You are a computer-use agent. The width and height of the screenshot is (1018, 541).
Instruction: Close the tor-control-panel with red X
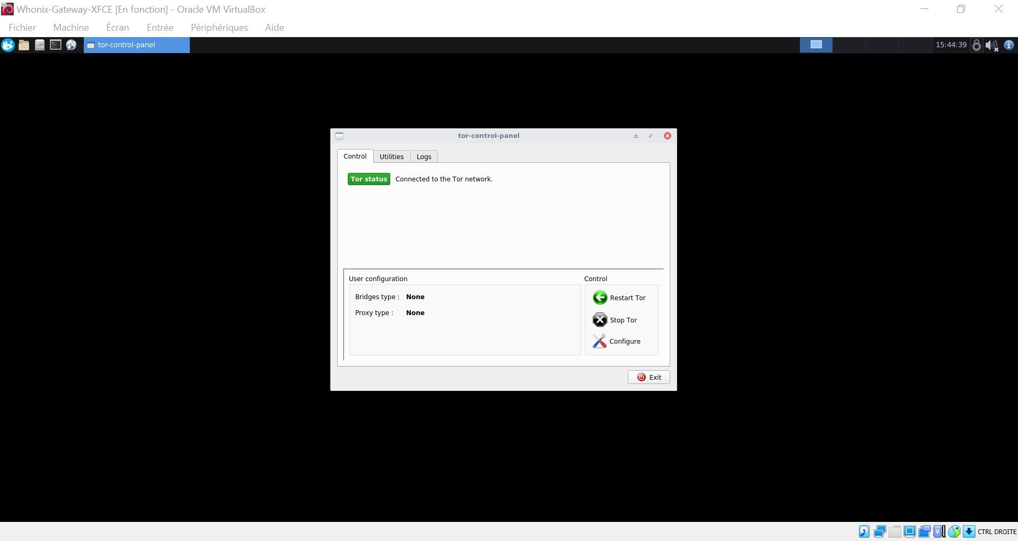668,136
